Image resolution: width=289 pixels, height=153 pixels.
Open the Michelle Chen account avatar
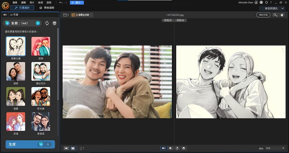click(256, 2)
